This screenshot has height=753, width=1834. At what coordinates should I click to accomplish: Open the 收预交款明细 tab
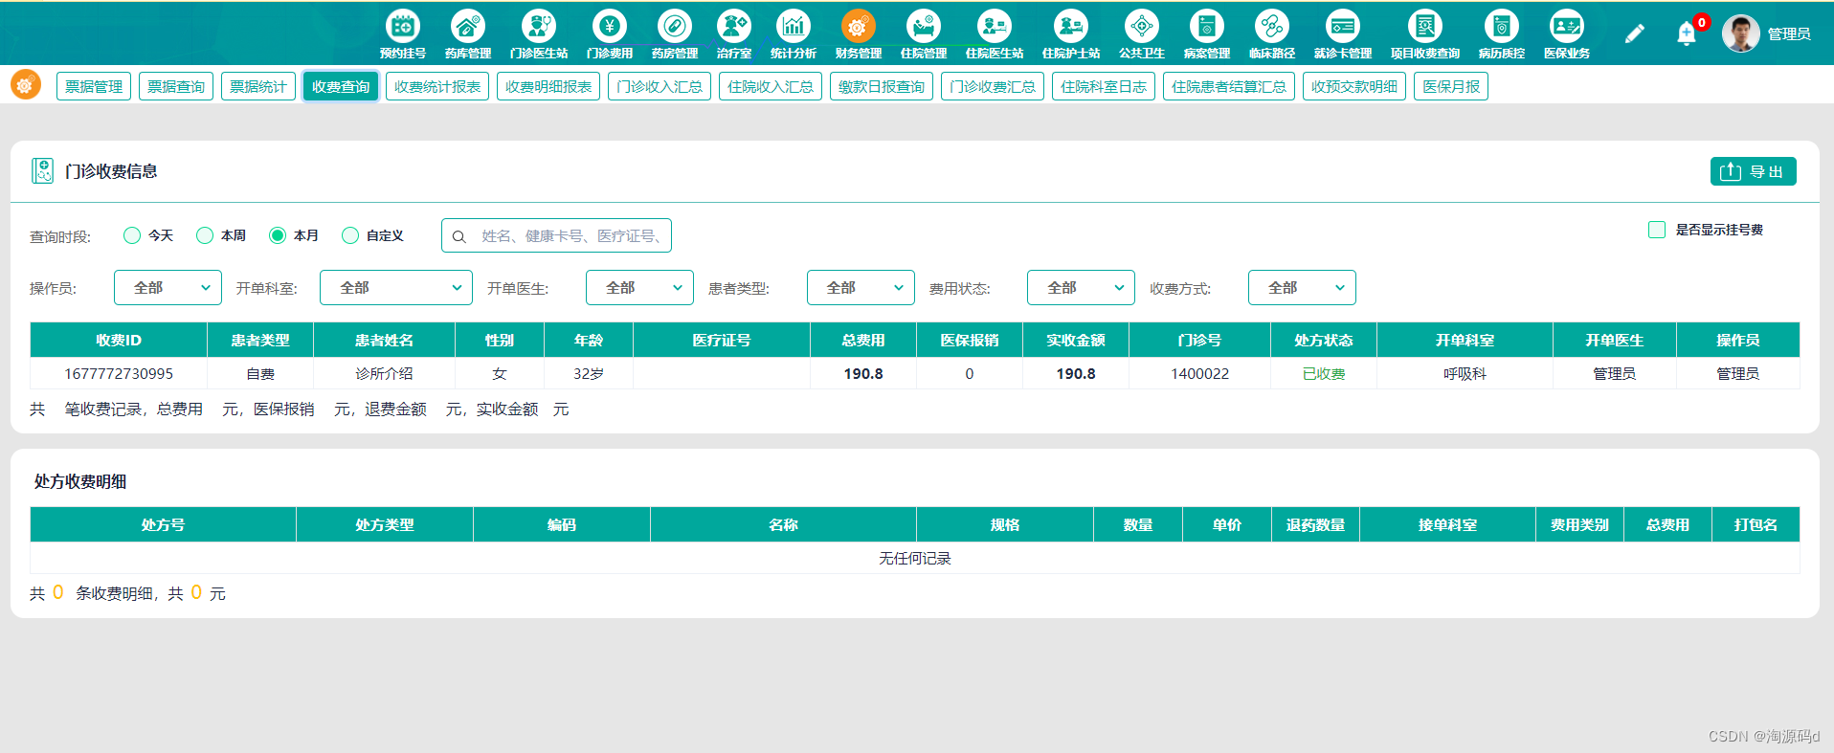[1354, 86]
